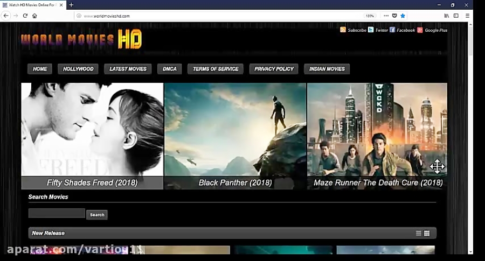Open the Google Plus text link
This screenshot has height=261, width=485.
[x=436, y=30]
